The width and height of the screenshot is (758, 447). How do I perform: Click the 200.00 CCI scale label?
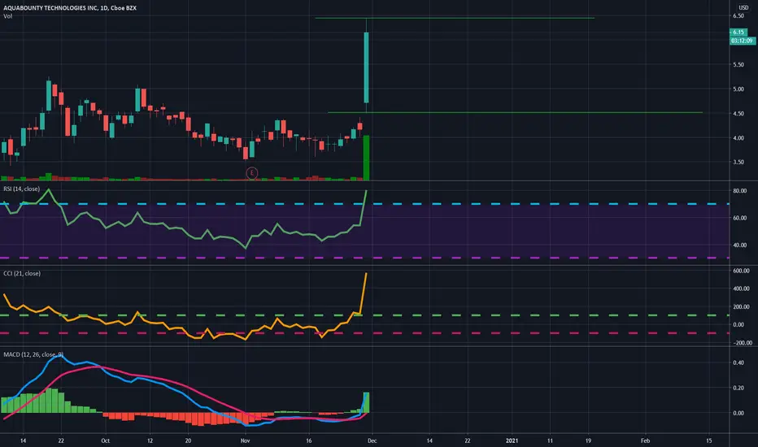741,307
